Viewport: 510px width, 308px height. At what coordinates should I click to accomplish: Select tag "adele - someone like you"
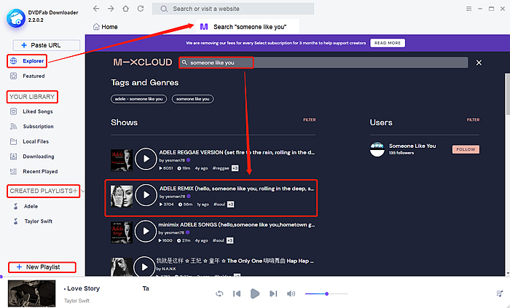point(138,99)
